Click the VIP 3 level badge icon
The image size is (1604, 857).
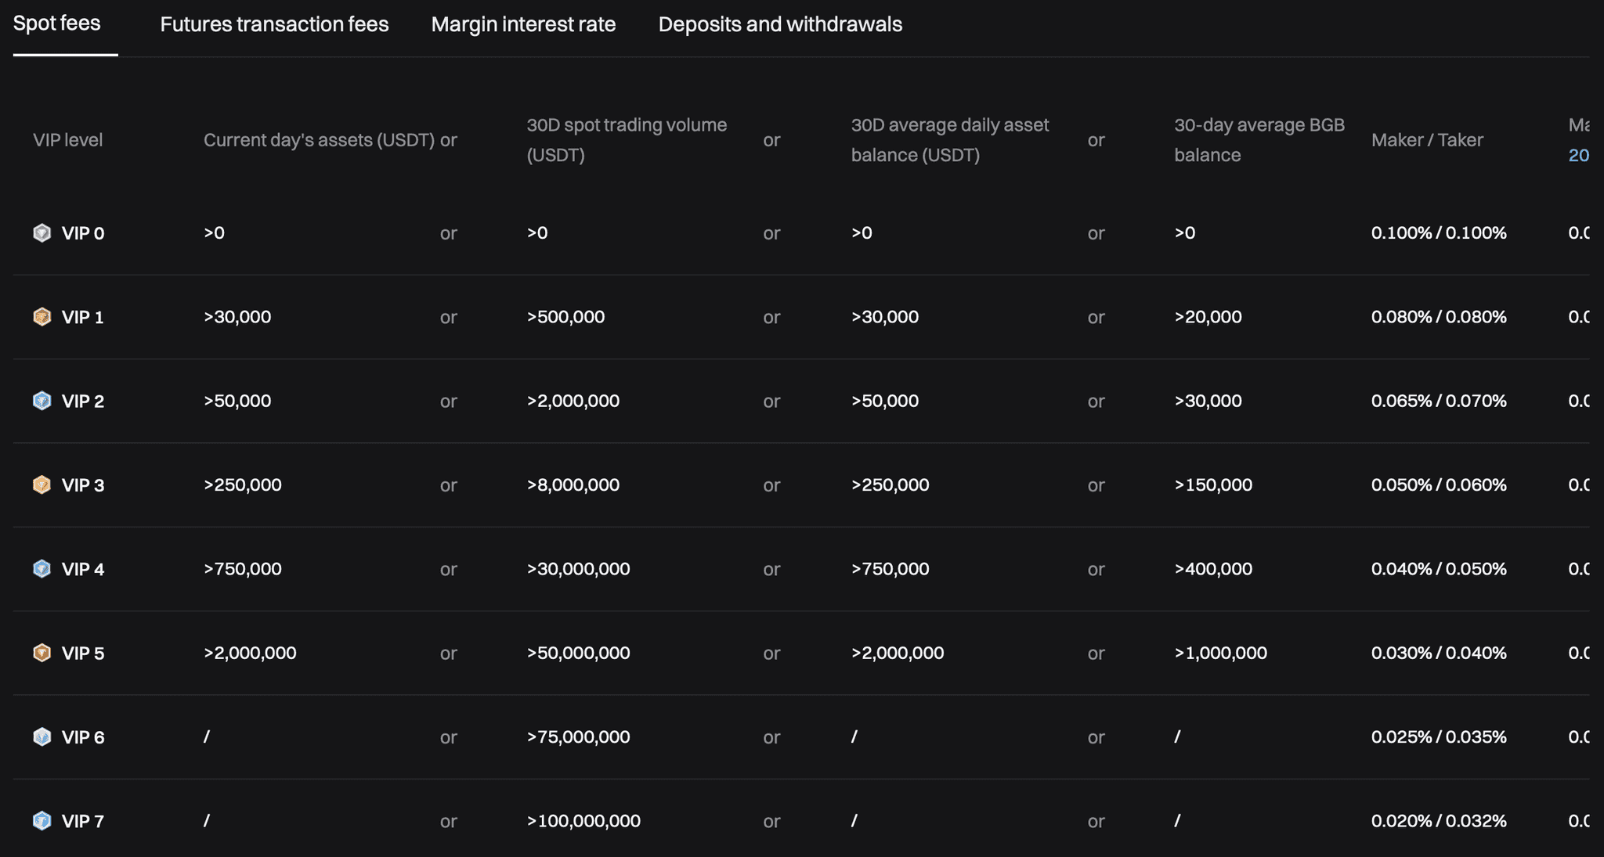coord(42,484)
